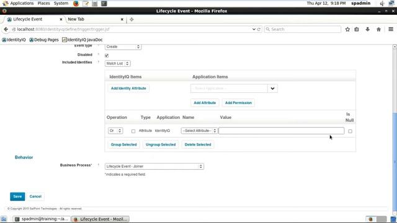Open the bookmarks list icon
The image size is (397, 223).
(x=357, y=29)
